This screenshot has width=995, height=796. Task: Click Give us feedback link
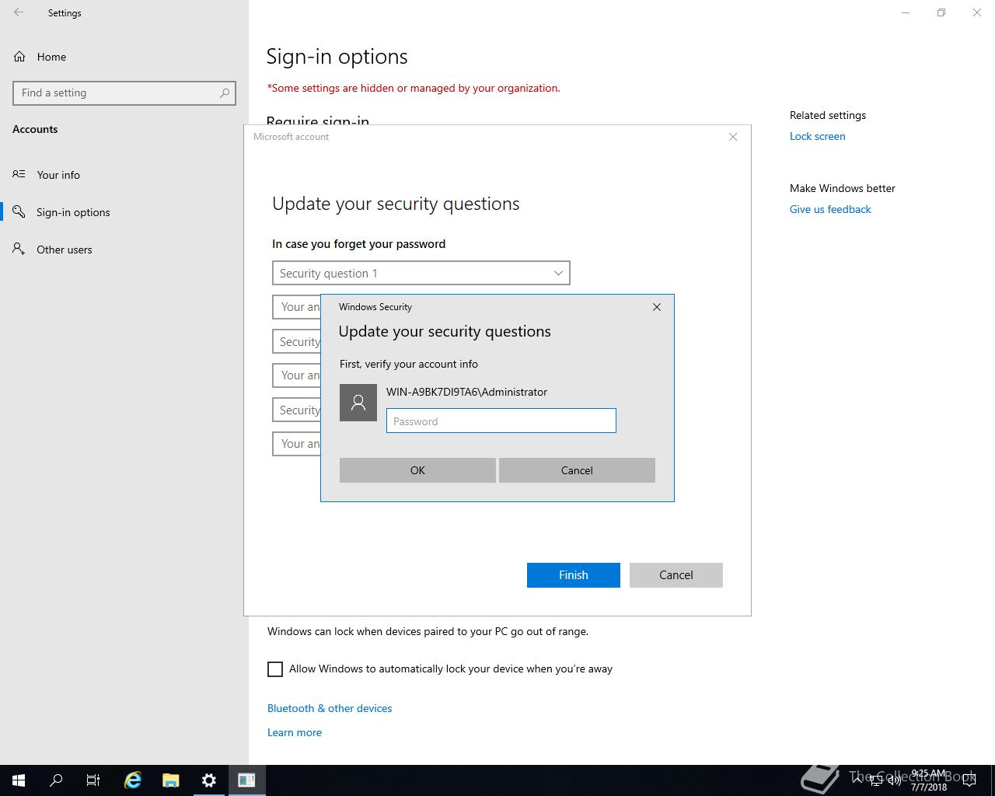coord(830,209)
